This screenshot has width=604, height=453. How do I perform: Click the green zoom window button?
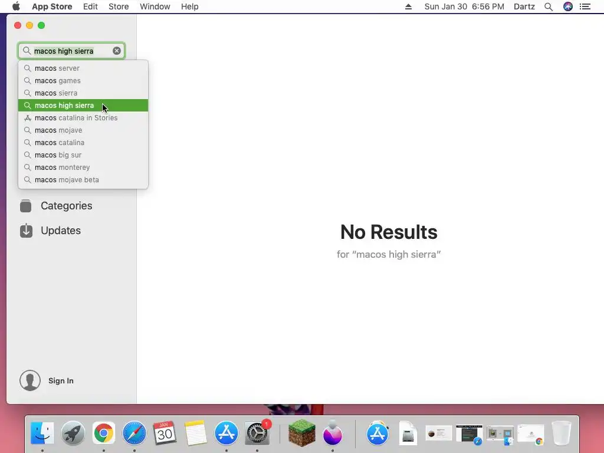(x=41, y=25)
